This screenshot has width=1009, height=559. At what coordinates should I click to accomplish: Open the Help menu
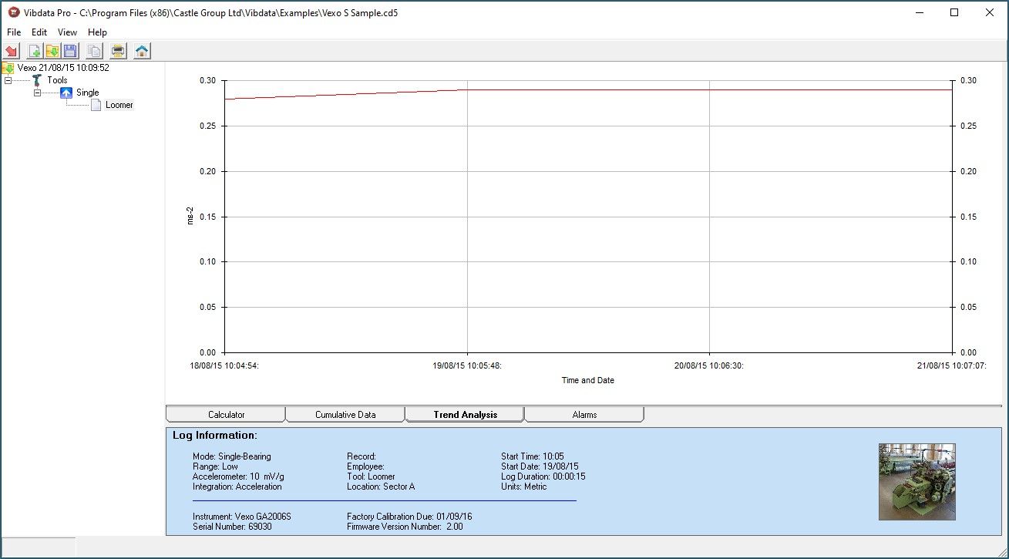click(x=97, y=32)
